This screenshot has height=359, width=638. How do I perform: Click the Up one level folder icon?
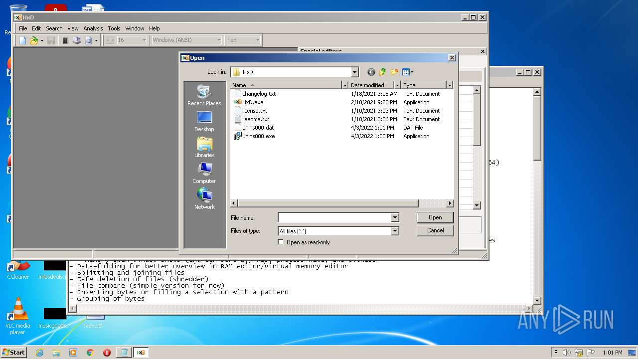tap(383, 72)
